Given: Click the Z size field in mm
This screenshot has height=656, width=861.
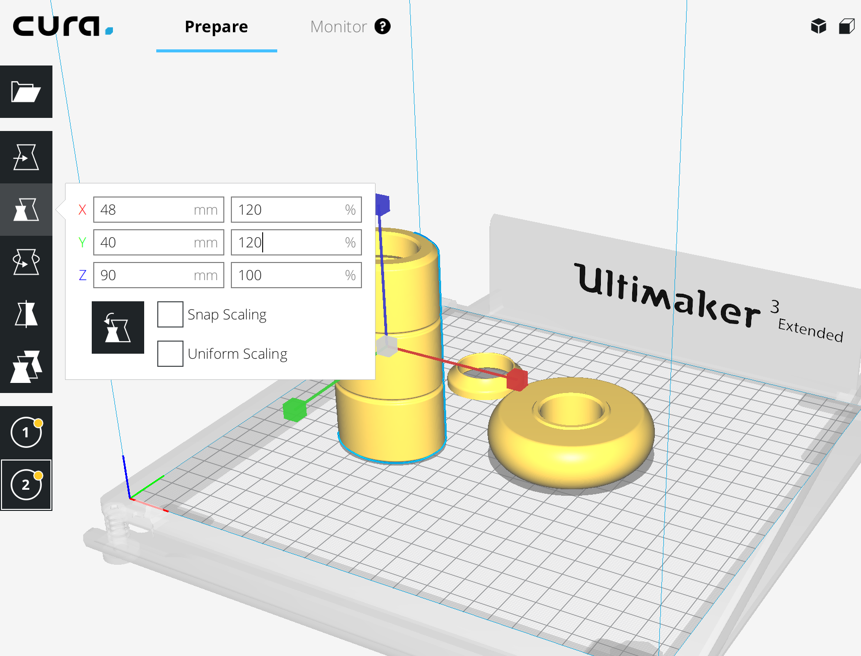Looking at the screenshot, I should coord(159,275).
